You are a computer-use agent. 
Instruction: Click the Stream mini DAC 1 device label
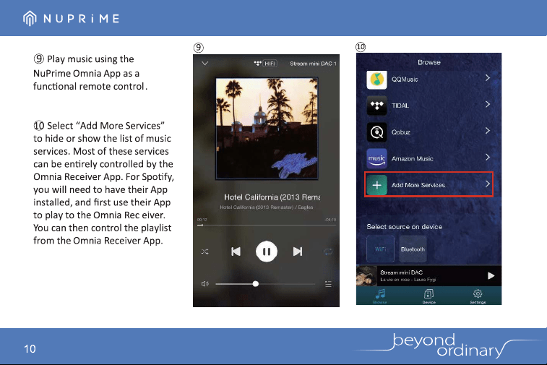[x=313, y=64]
